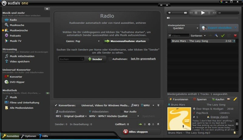243x140 pixels.
Task: Click the playback position slider handle
Action: pos(169,18)
